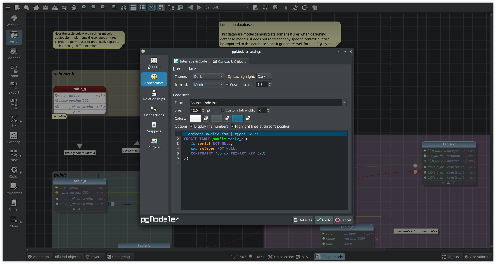496x264 pixels.
Task: Open the Import tool in sidebar
Action: pyautogui.click(x=14, y=72)
